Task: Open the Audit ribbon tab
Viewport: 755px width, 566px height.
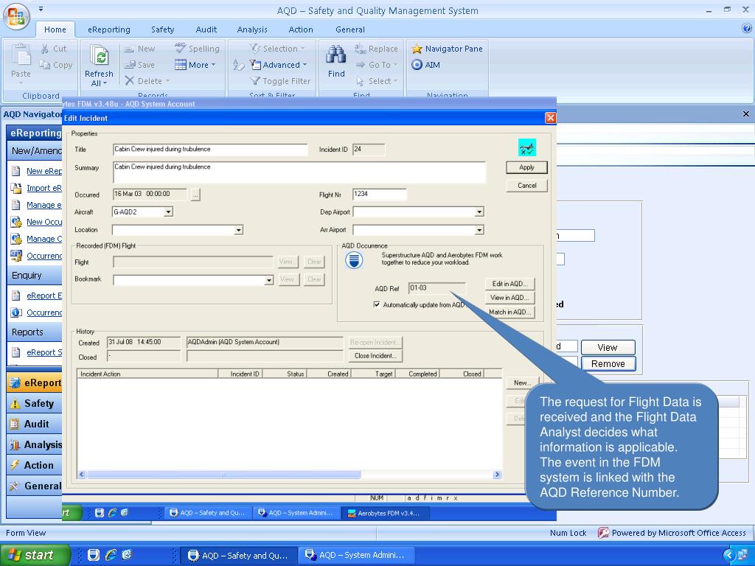Action: coord(206,29)
